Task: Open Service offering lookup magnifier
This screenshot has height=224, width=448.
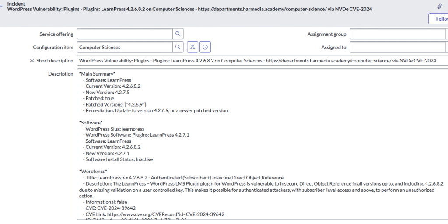Action: tap(178, 34)
